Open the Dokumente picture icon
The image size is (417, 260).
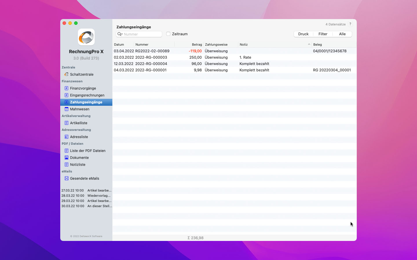(66, 157)
